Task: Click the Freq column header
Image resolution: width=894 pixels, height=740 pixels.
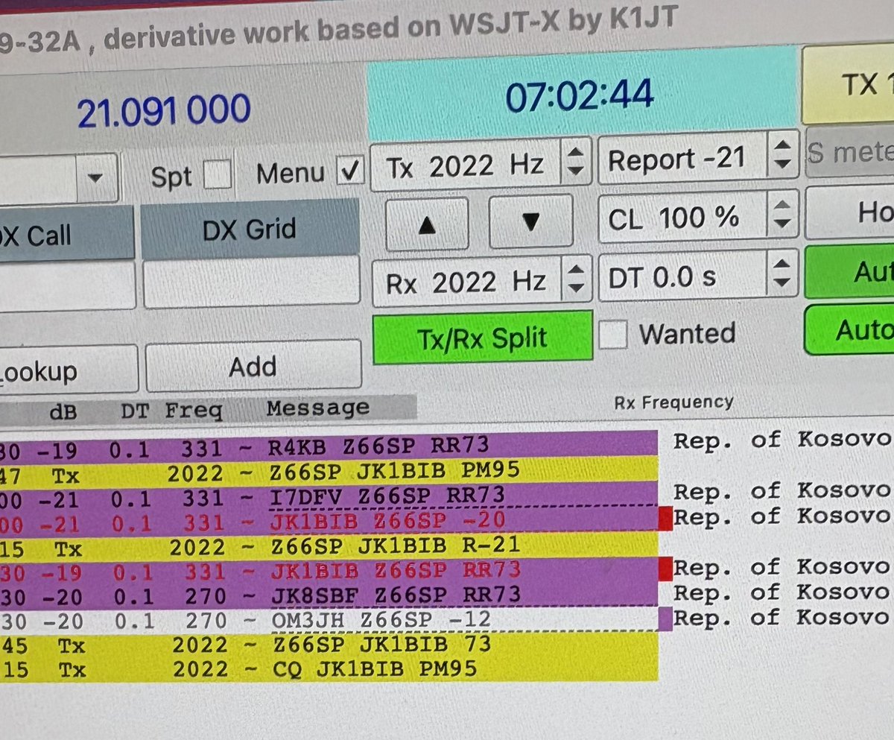Action: click(193, 410)
